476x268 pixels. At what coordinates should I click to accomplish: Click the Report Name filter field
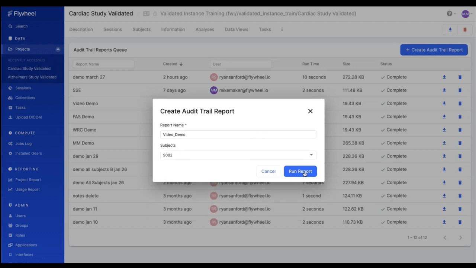click(x=103, y=64)
